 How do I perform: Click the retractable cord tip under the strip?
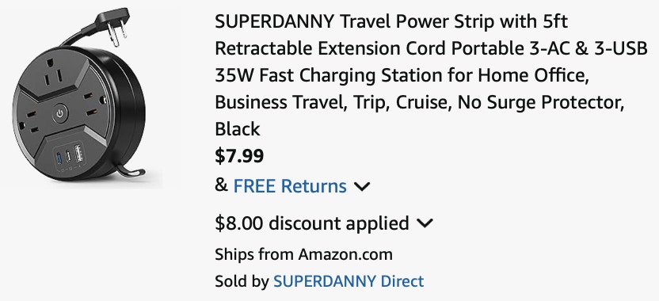click(131, 170)
